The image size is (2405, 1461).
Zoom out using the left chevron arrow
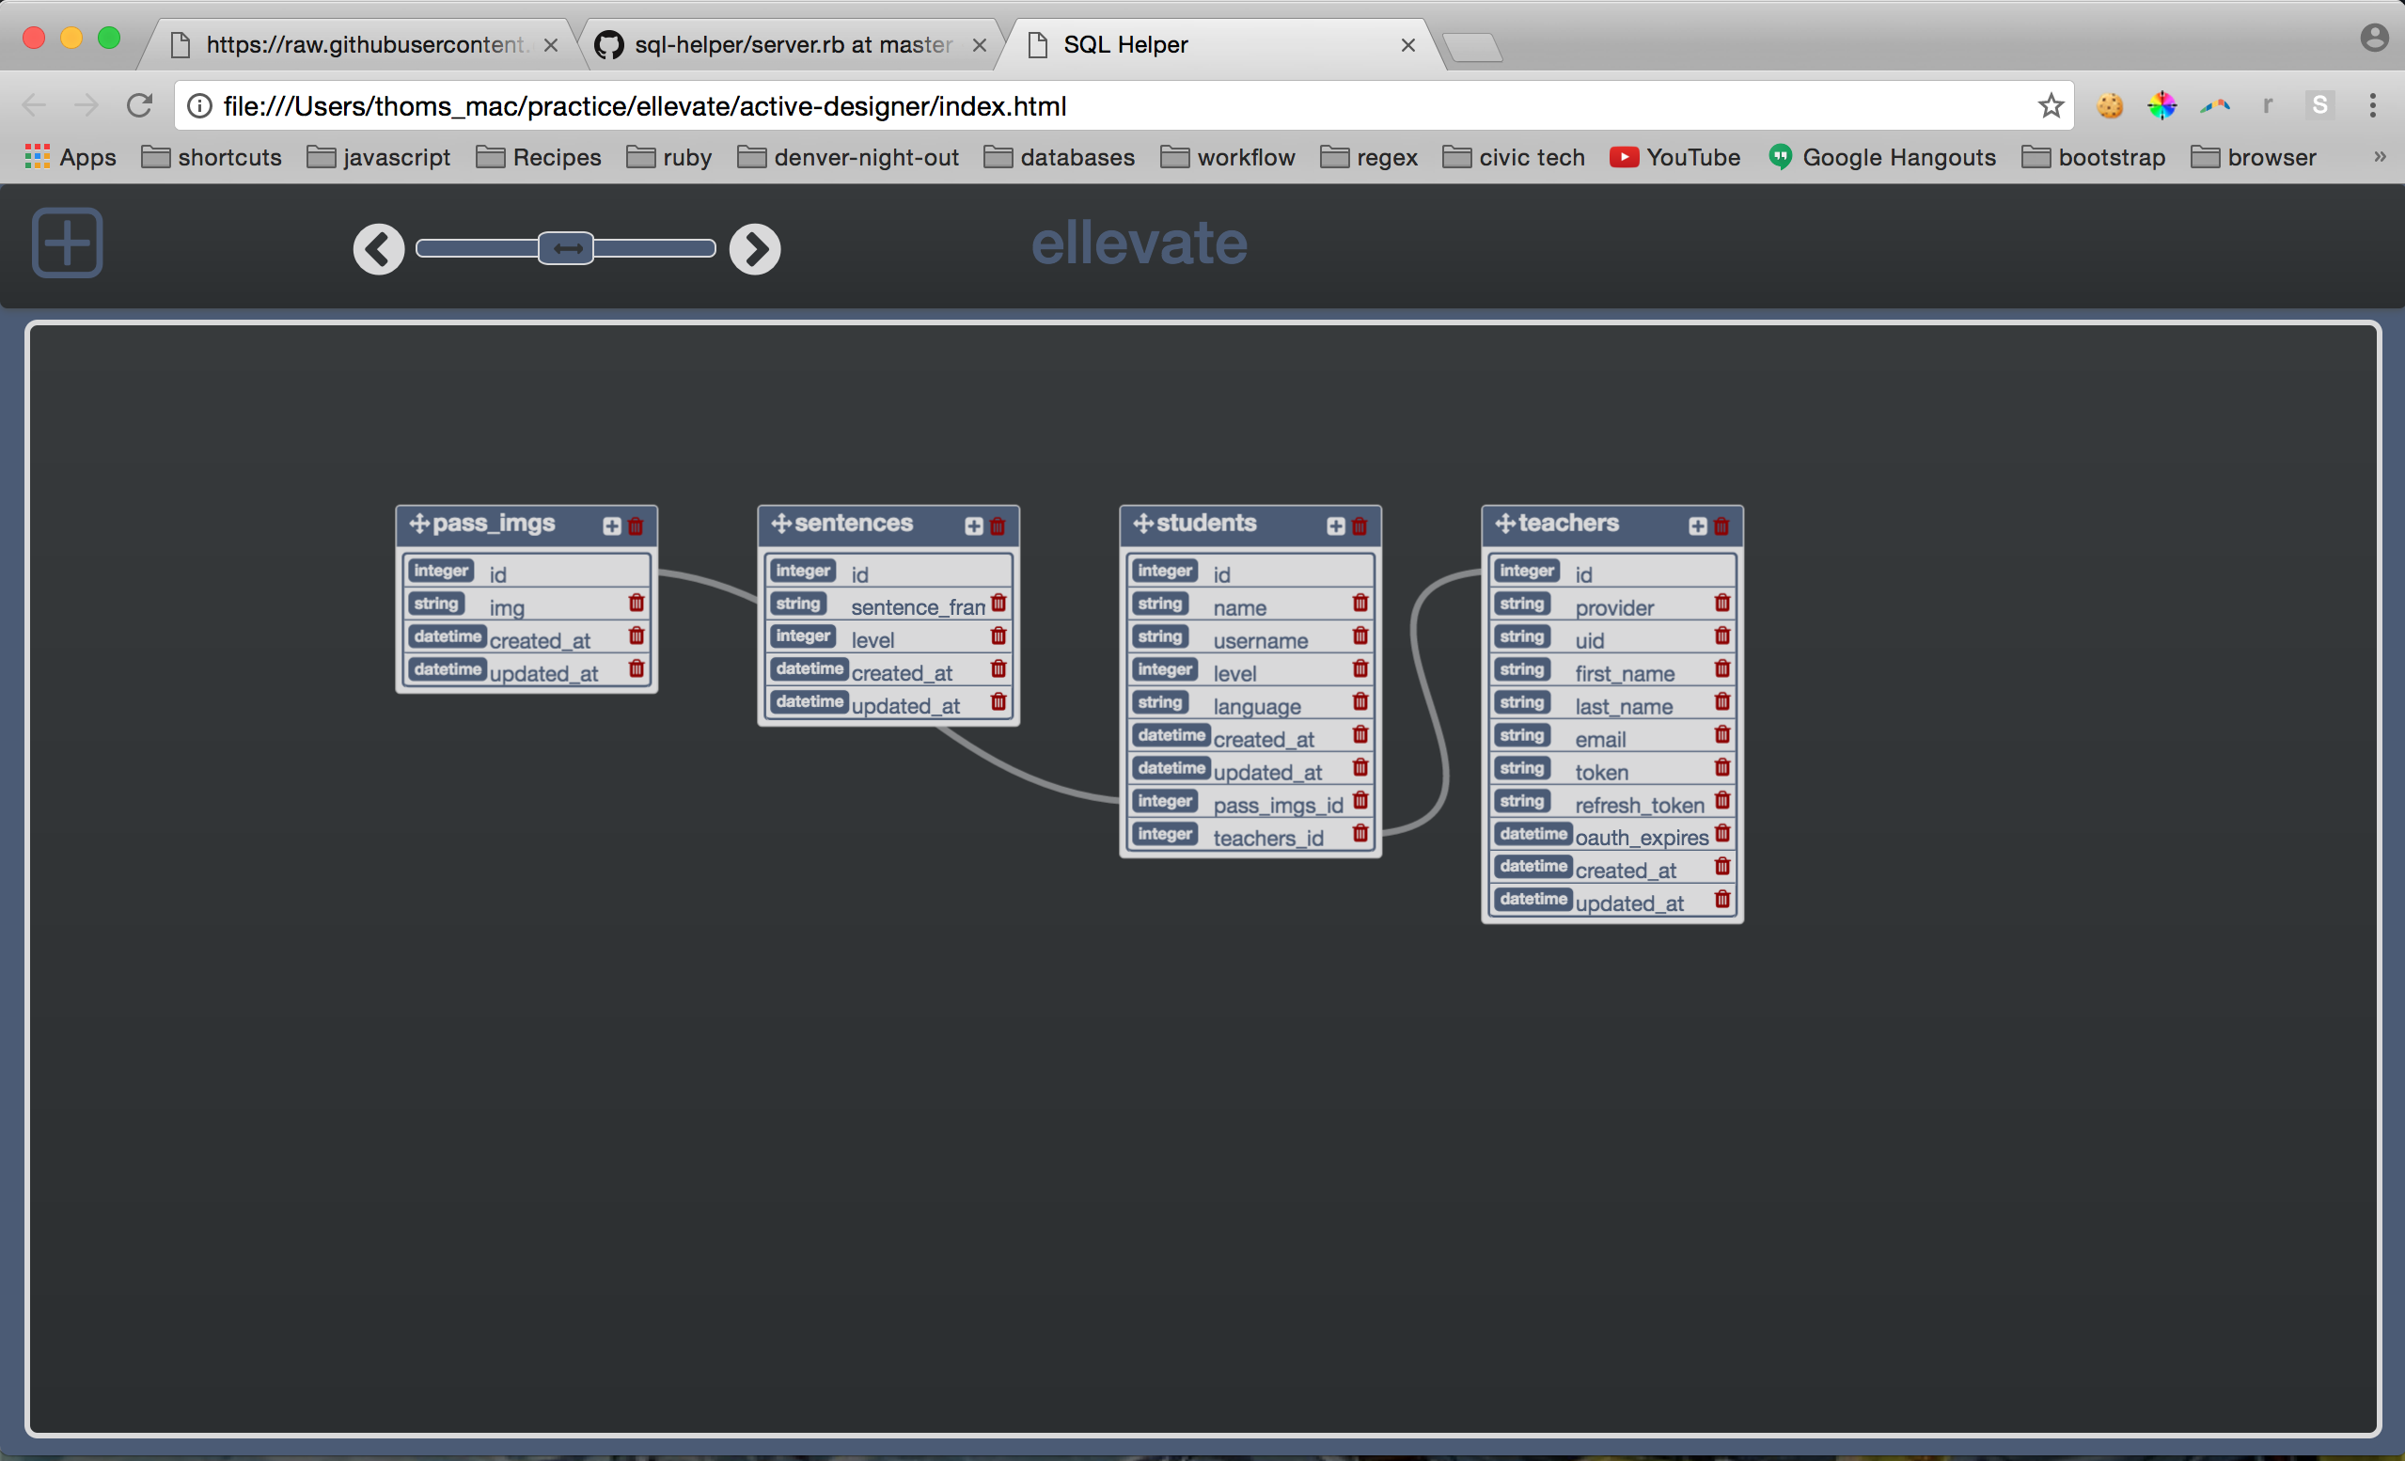[379, 249]
